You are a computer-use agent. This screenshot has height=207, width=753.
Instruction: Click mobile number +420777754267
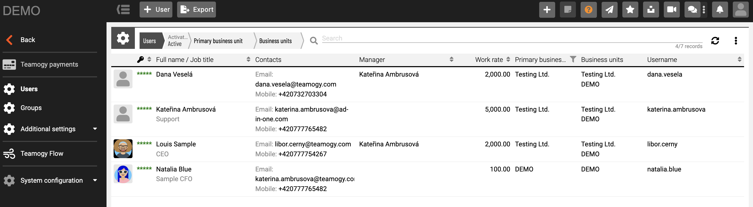303,154
